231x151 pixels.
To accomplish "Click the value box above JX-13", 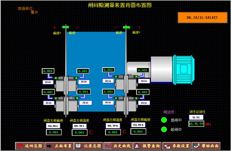I will 143,70.
